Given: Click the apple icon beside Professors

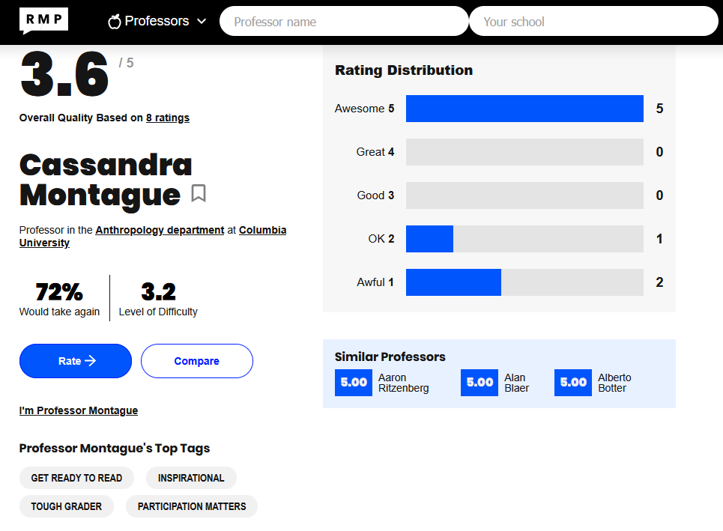Looking at the screenshot, I should pos(115,21).
